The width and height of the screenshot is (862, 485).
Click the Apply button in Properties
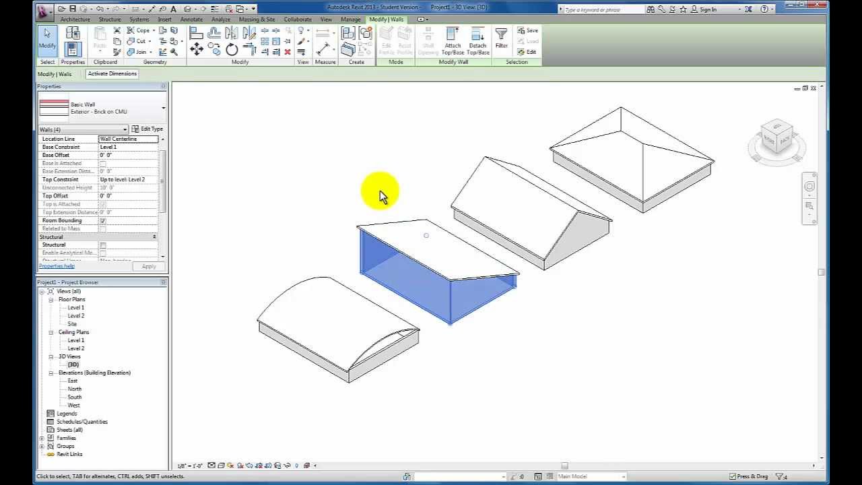[x=149, y=267]
